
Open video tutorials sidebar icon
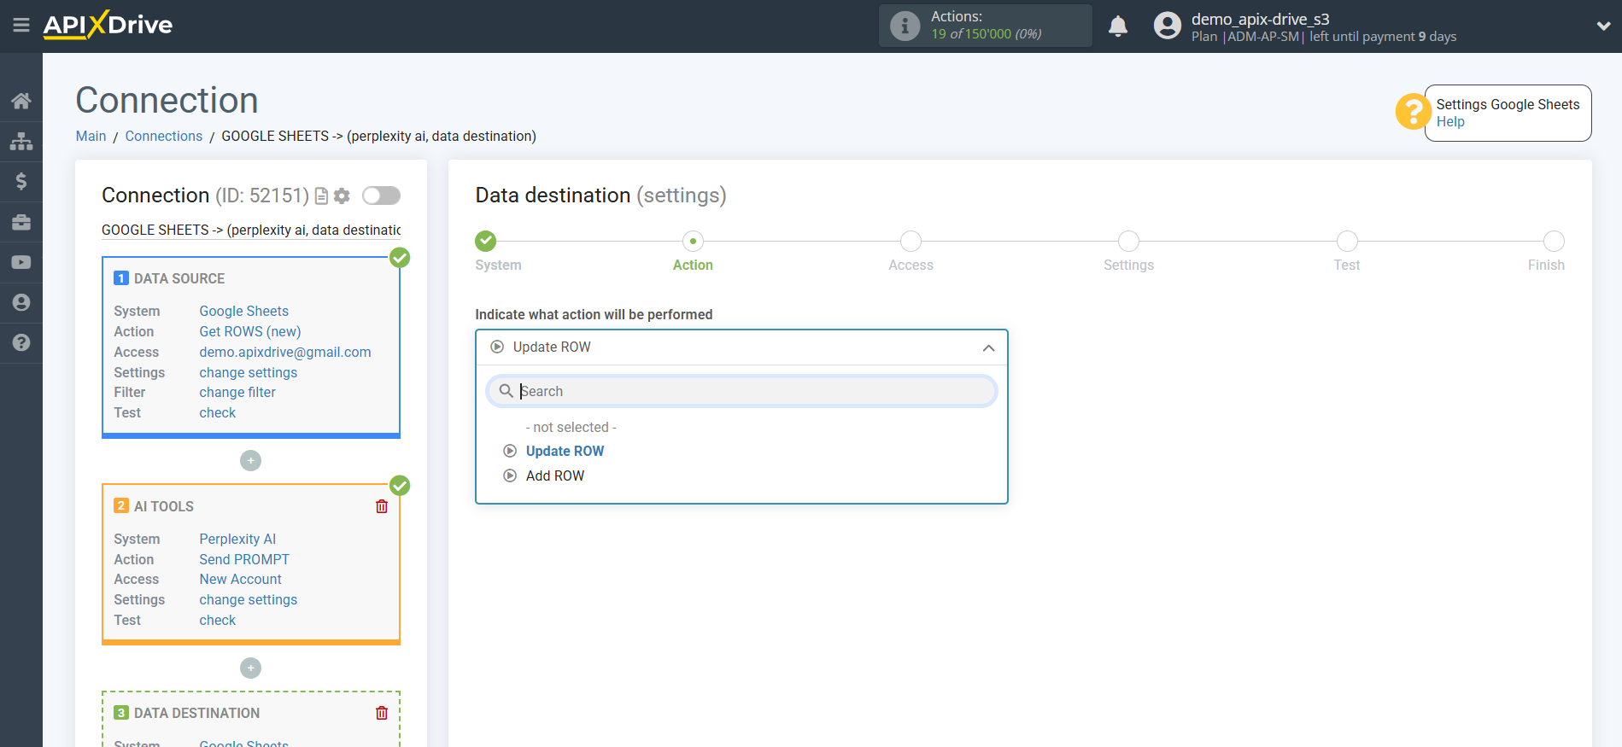(21, 262)
